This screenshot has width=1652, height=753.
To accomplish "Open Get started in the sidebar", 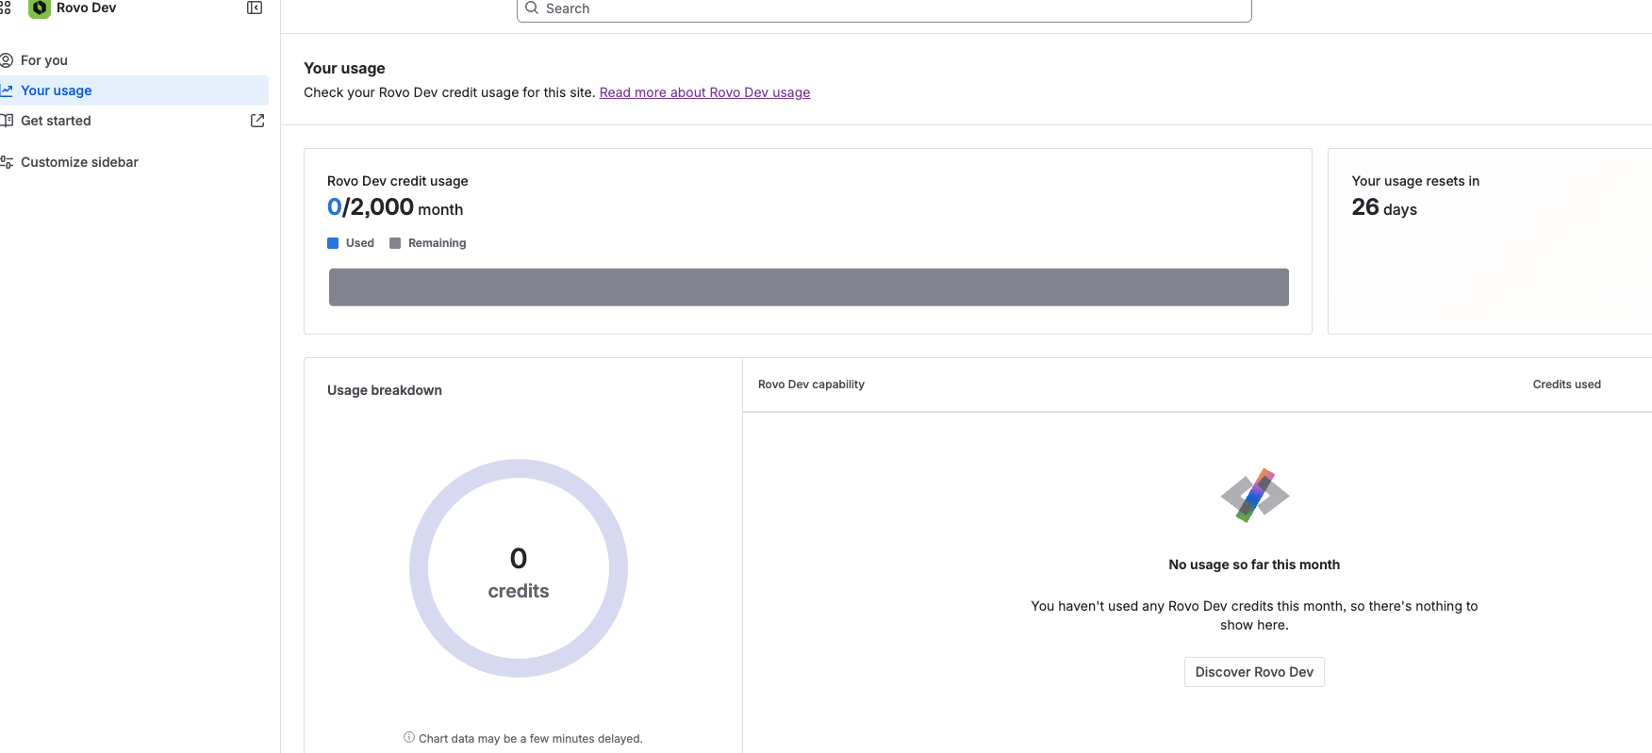I will (x=56, y=121).
